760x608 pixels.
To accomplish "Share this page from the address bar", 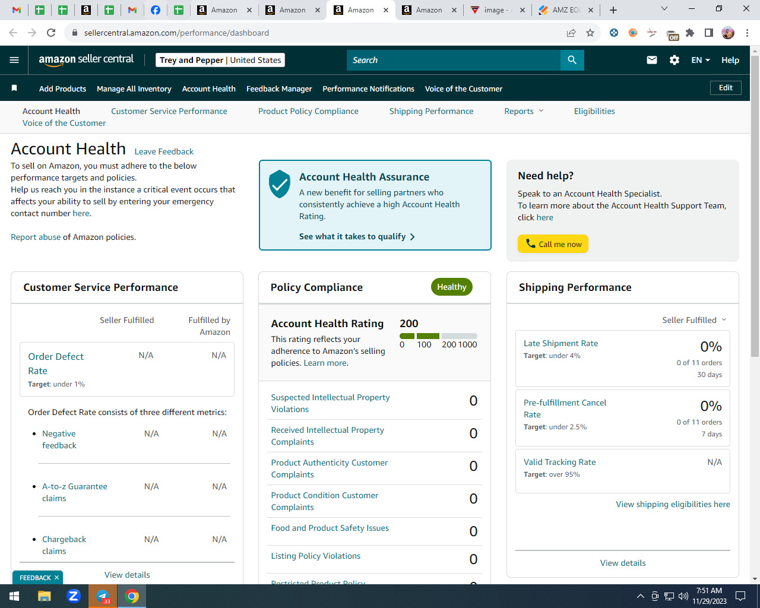I will coord(571,33).
